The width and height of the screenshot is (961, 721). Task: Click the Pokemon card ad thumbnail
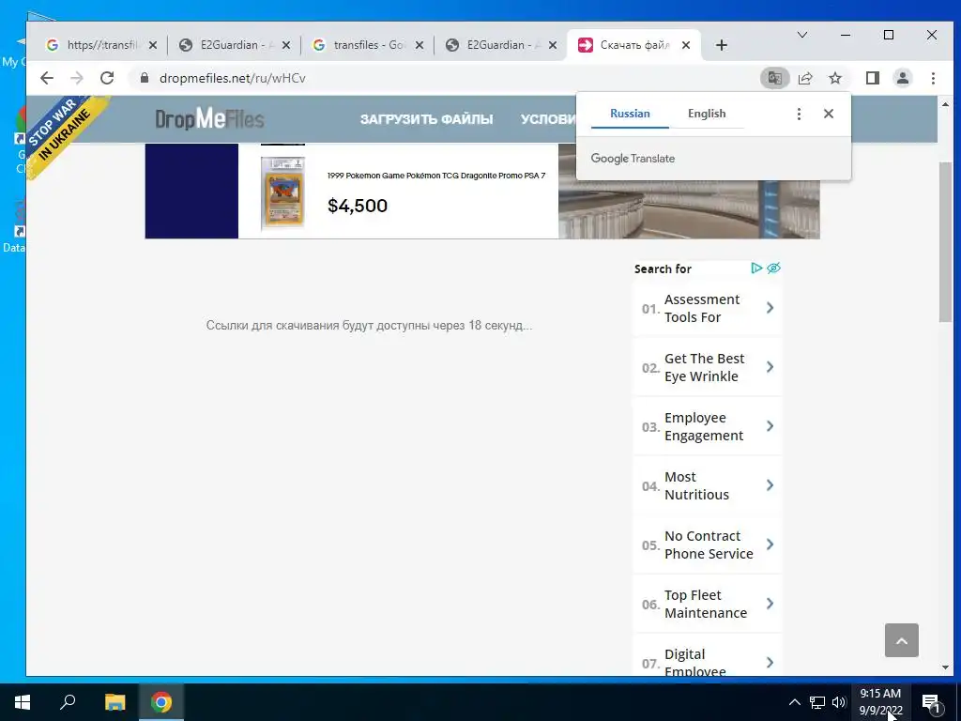tap(282, 192)
